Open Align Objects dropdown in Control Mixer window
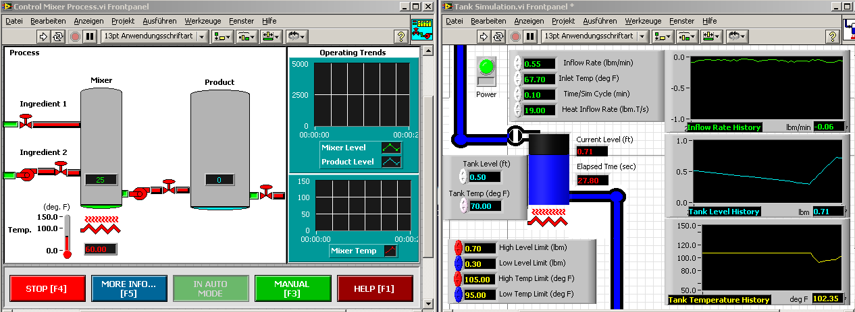855x312 pixels. coord(222,36)
